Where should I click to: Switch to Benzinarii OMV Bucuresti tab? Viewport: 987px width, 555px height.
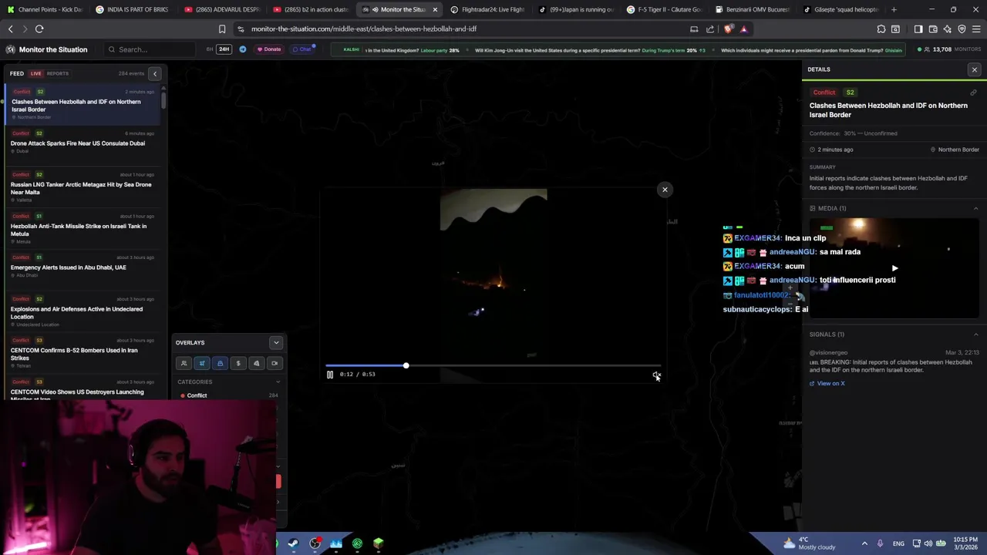coord(753,9)
